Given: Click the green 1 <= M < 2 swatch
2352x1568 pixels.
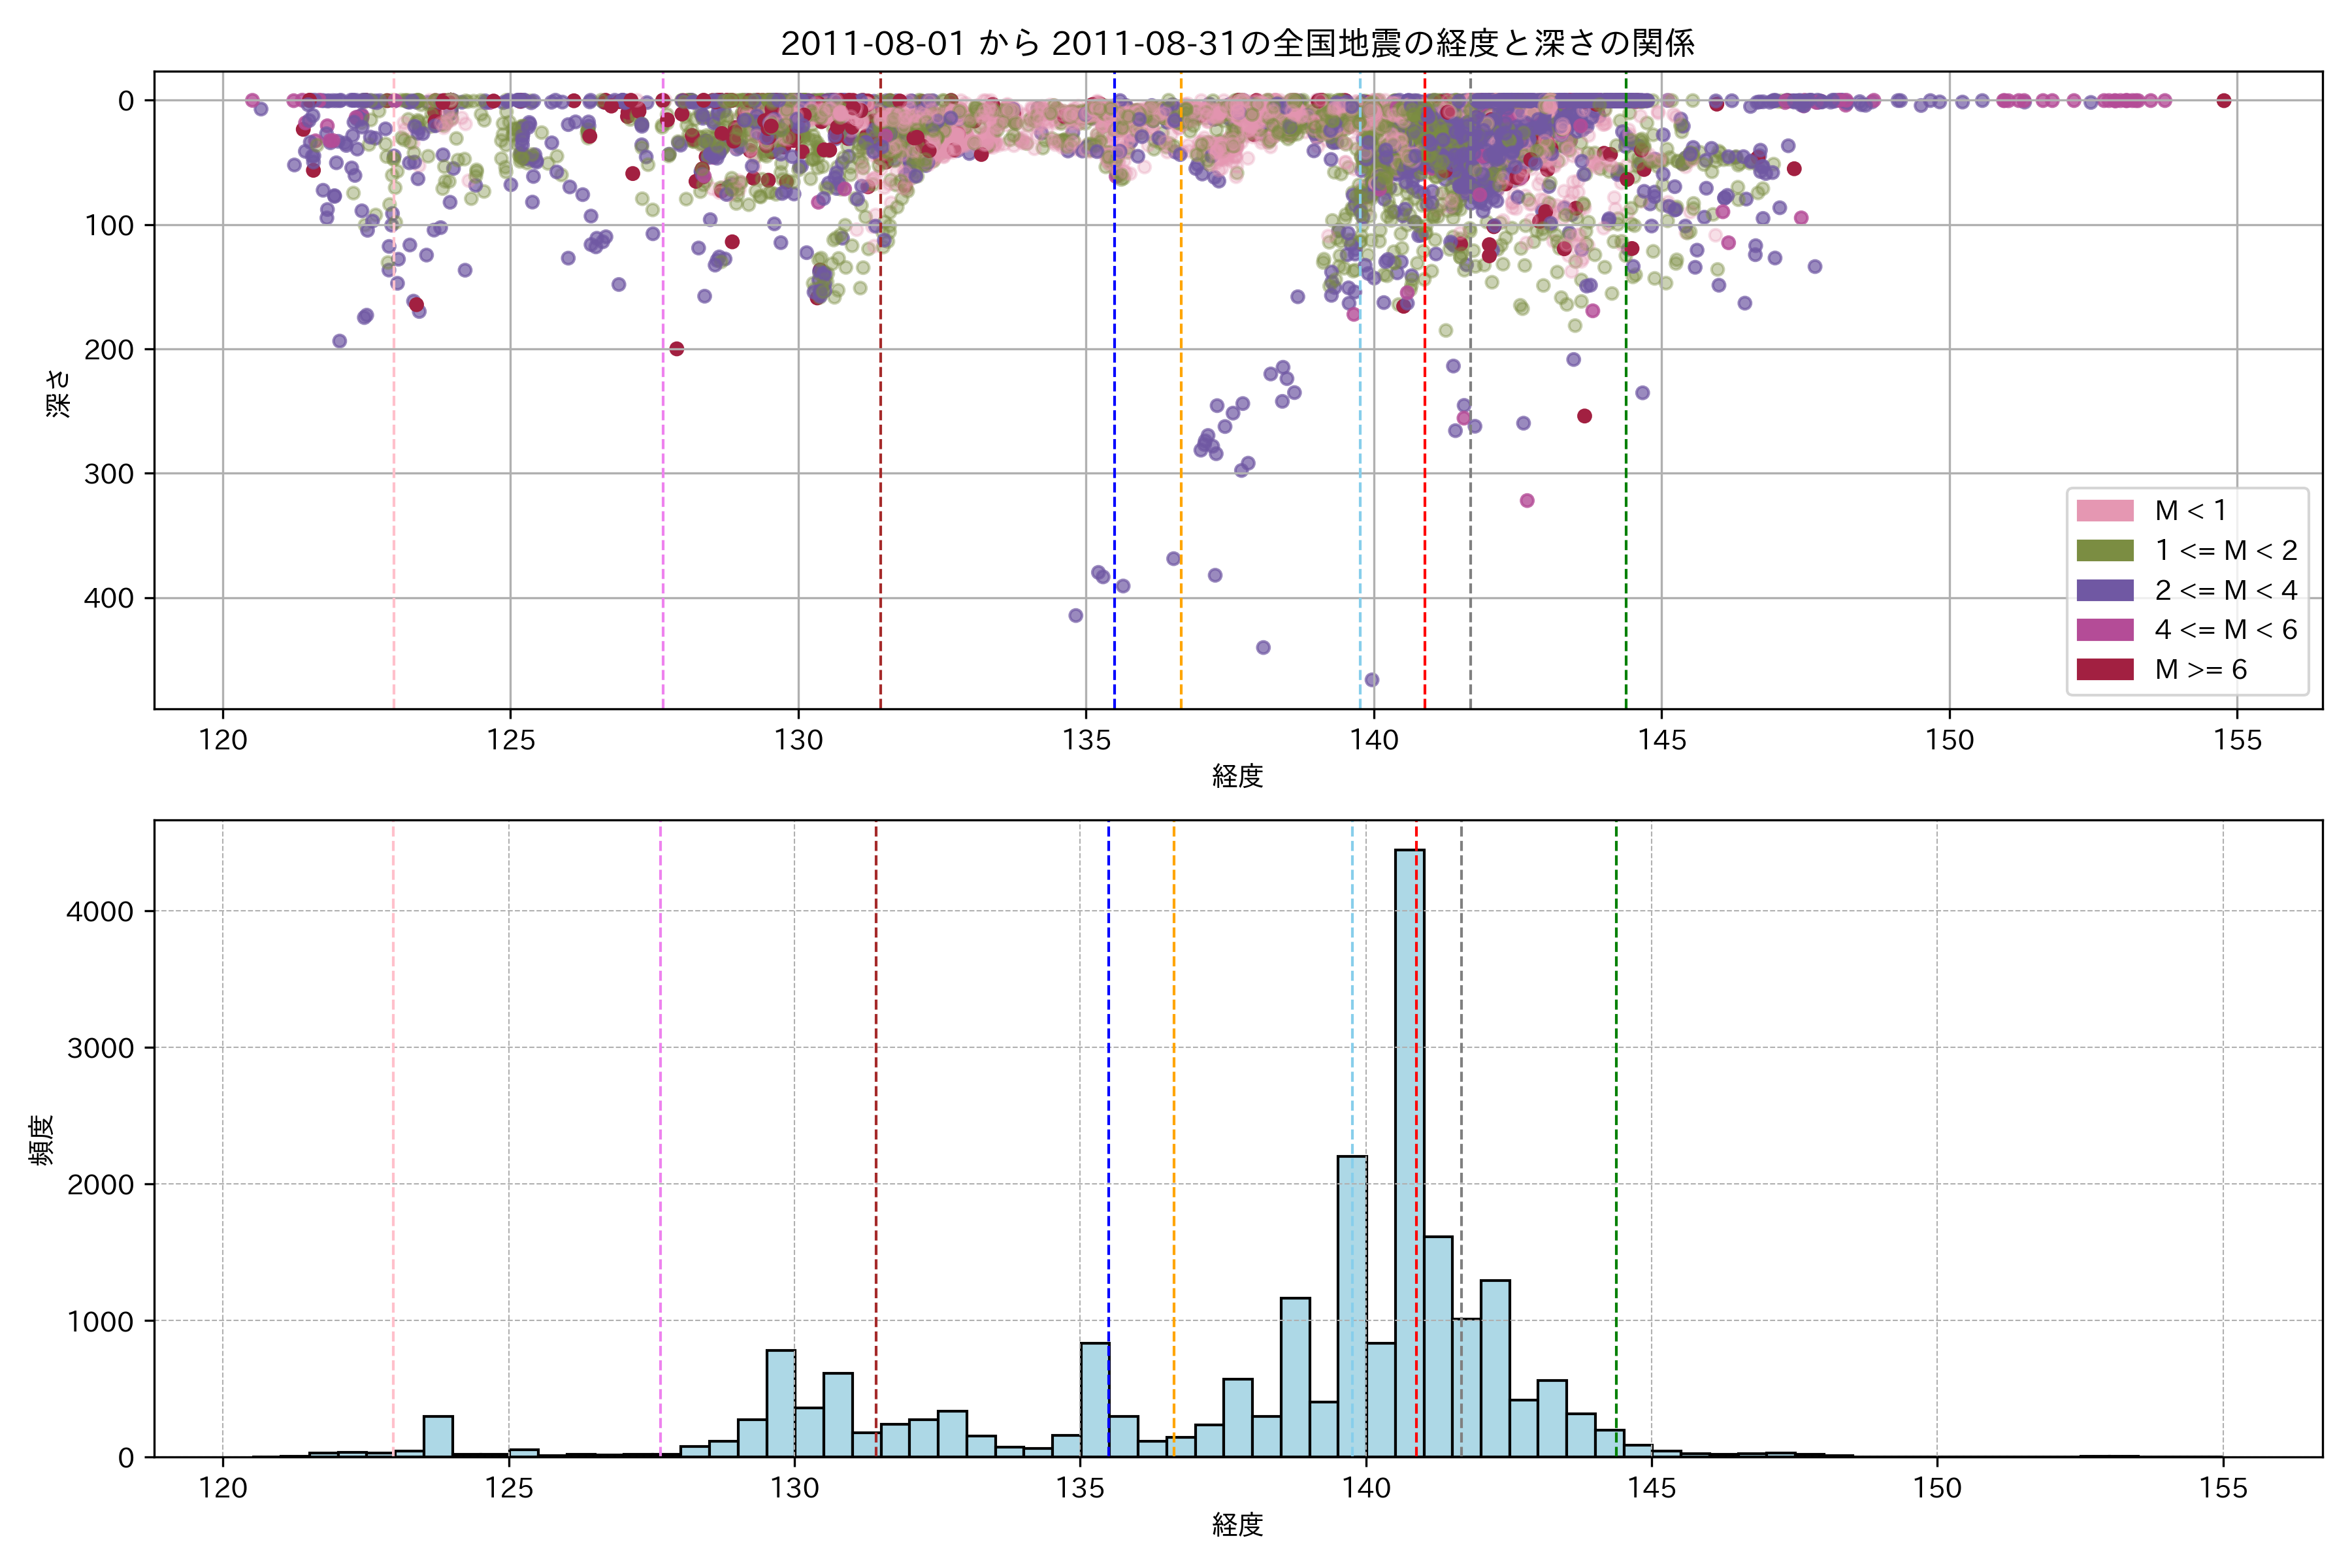Looking at the screenshot, I should coord(2104,551).
